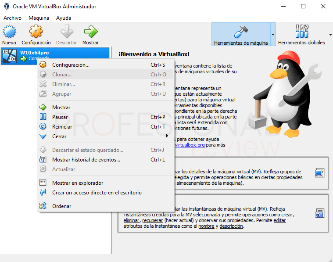
Task: Click the group icon beside Agrupar
Action: [43, 93]
